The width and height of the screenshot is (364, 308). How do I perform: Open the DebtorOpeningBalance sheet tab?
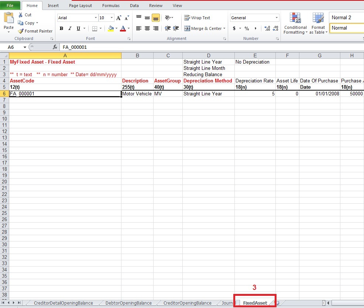click(128, 303)
